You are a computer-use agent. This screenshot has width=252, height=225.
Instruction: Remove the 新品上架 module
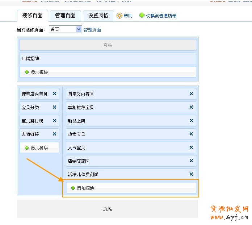pos(191,121)
